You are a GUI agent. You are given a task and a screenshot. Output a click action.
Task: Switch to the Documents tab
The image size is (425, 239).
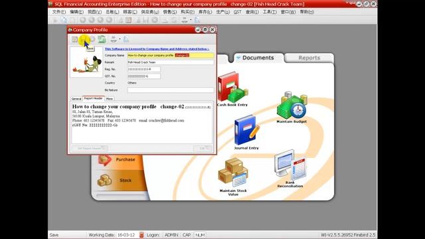click(x=258, y=58)
